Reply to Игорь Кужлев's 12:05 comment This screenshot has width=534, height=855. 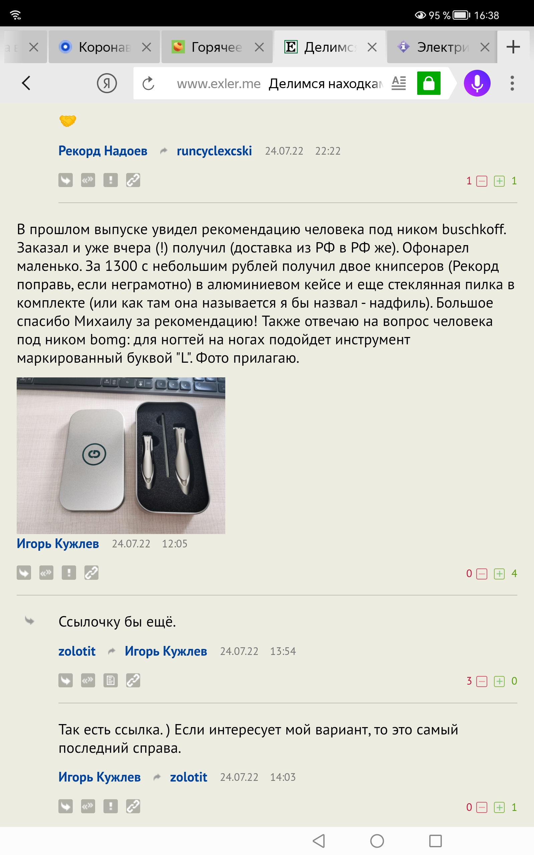[x=24, y=573]
